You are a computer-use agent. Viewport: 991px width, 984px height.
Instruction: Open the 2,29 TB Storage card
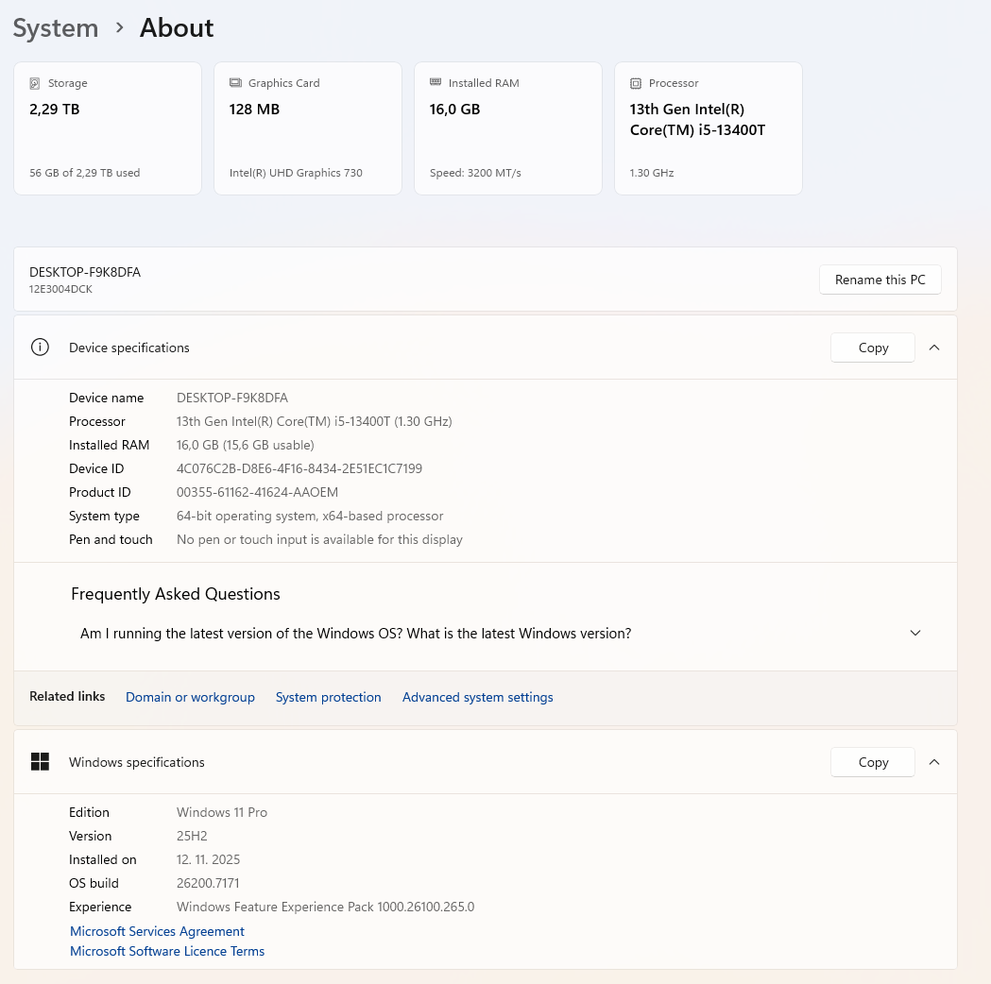click(x=108, y=128)
